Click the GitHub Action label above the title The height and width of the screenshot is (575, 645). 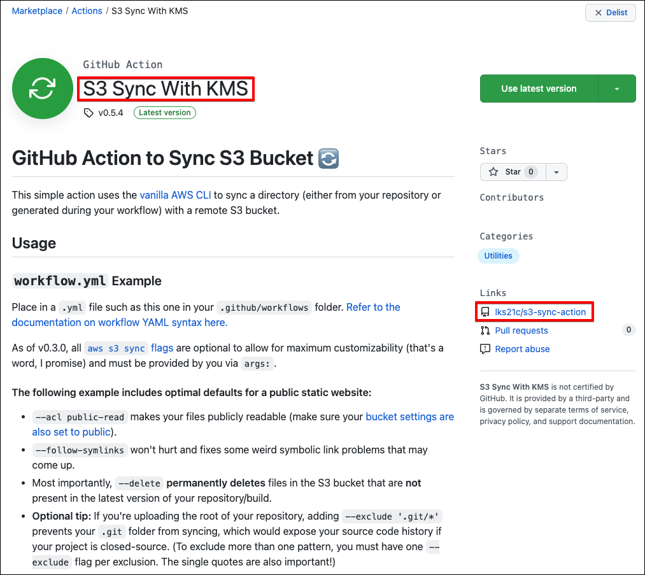[123, 64]
